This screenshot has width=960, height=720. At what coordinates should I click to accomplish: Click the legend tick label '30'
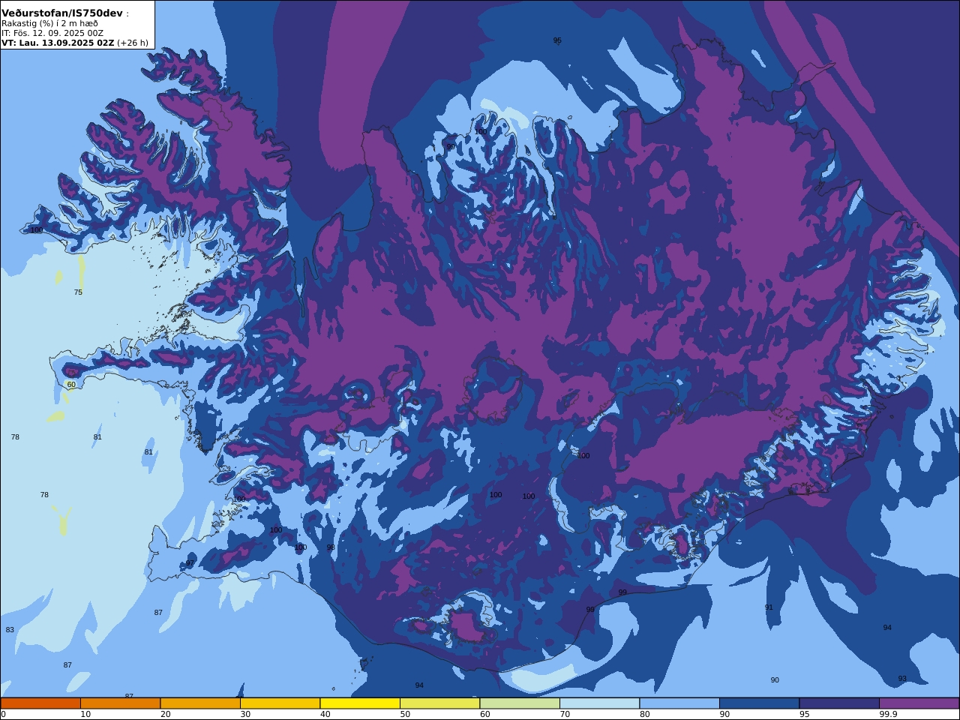[x=245, y=714]
